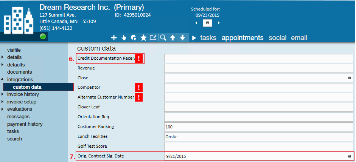Open payment history in the sidebar

tap(25, 124)
